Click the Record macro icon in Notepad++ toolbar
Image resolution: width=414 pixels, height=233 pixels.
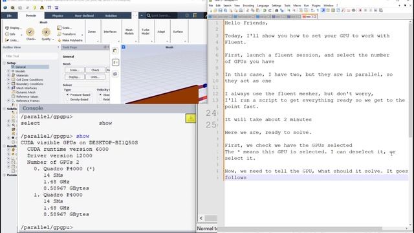tap(360, 10)
